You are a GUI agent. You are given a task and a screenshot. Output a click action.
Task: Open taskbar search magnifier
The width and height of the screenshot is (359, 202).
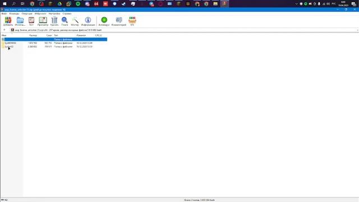[13, 4]
